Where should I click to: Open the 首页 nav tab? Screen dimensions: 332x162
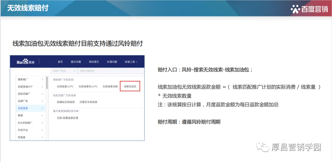(x=60, y=62)
